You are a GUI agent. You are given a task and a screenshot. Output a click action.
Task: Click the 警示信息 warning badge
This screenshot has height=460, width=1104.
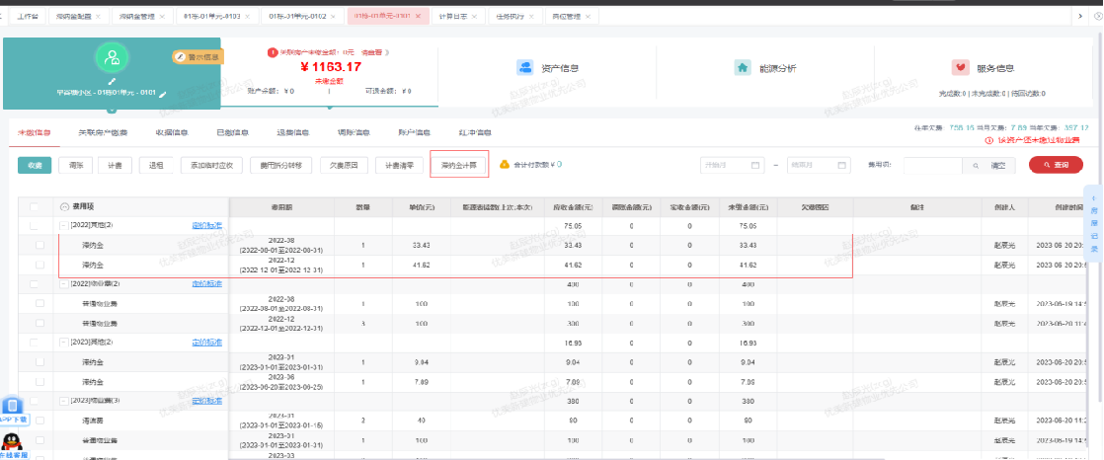tap(198, 57)
